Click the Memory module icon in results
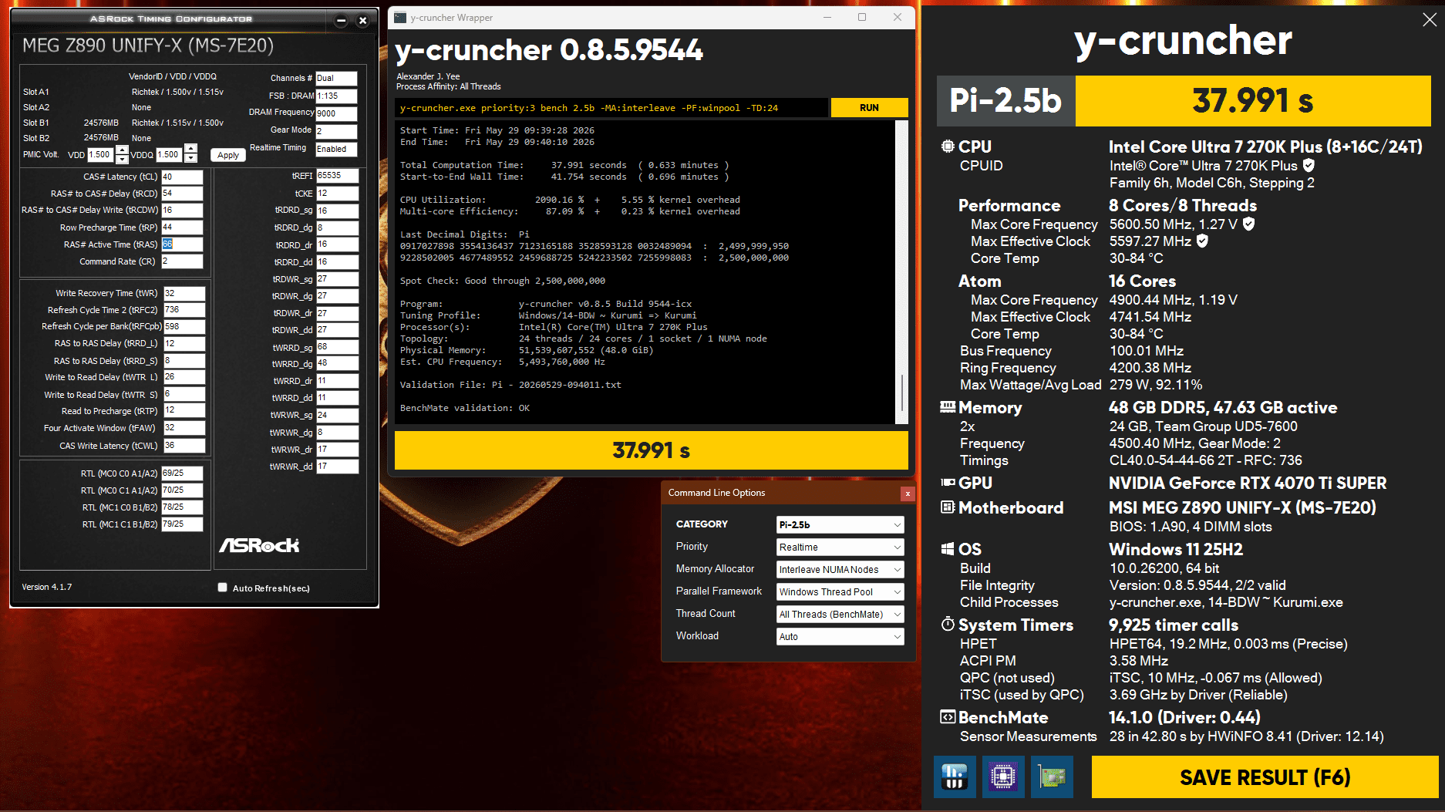 948,407
